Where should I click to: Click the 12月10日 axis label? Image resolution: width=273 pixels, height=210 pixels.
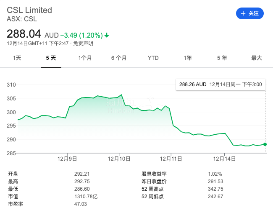point(119,159)
